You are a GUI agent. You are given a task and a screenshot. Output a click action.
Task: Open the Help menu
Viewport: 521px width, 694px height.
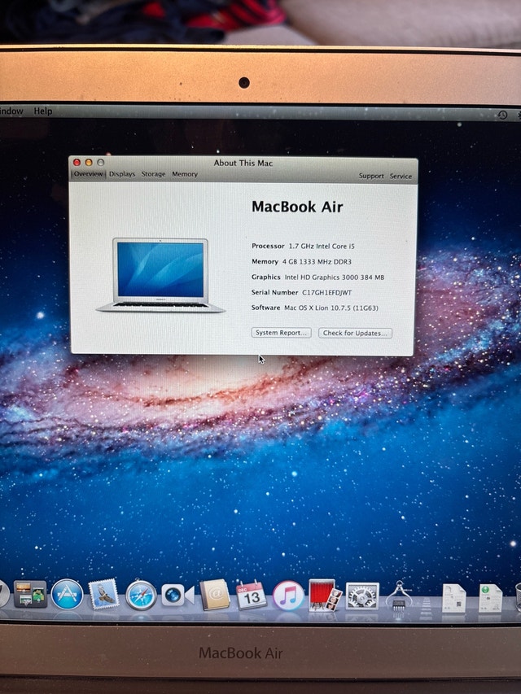tap(43, 111)
